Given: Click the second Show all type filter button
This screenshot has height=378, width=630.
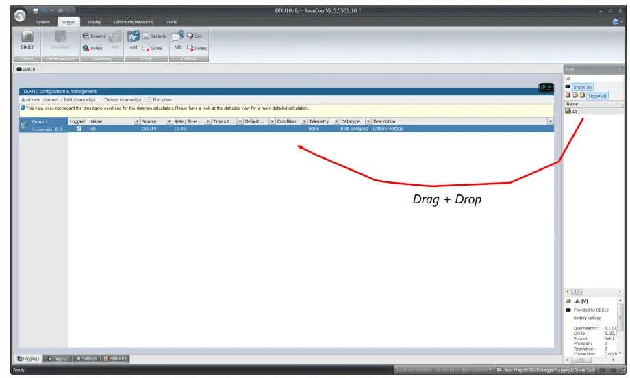Looking at the screenshot, I should pyautogui.click(x=597, y=96).
